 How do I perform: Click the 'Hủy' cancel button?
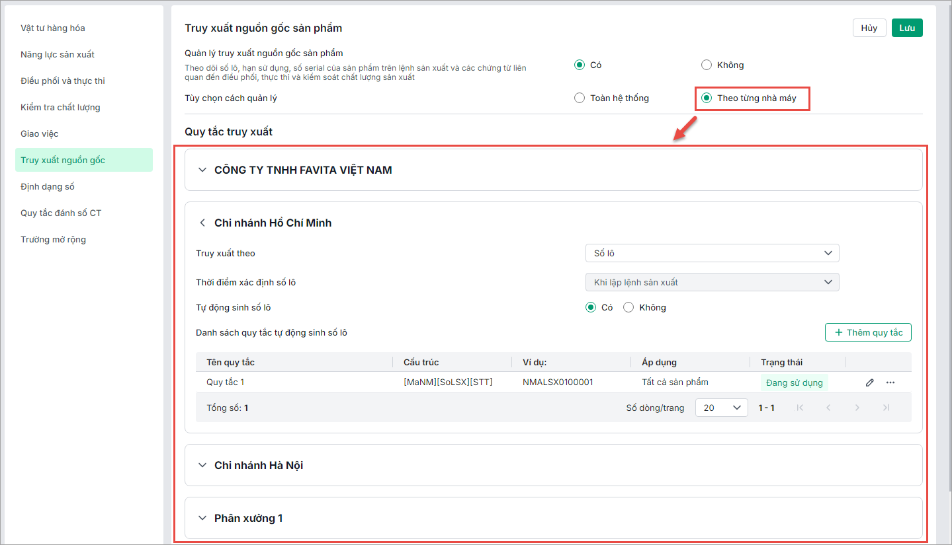click(869, 28)
